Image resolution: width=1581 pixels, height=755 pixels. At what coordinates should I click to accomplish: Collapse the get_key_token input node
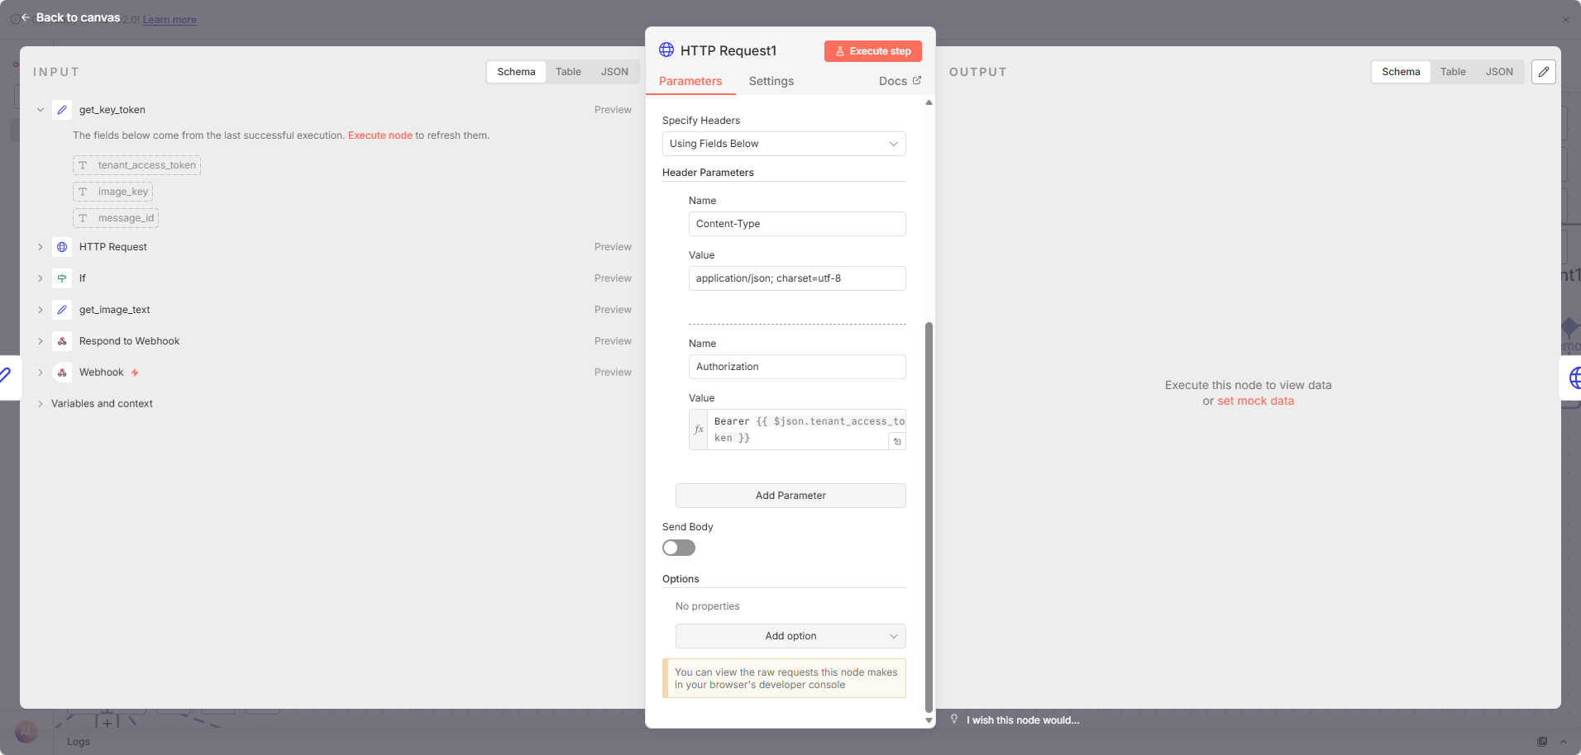[41, 110]
